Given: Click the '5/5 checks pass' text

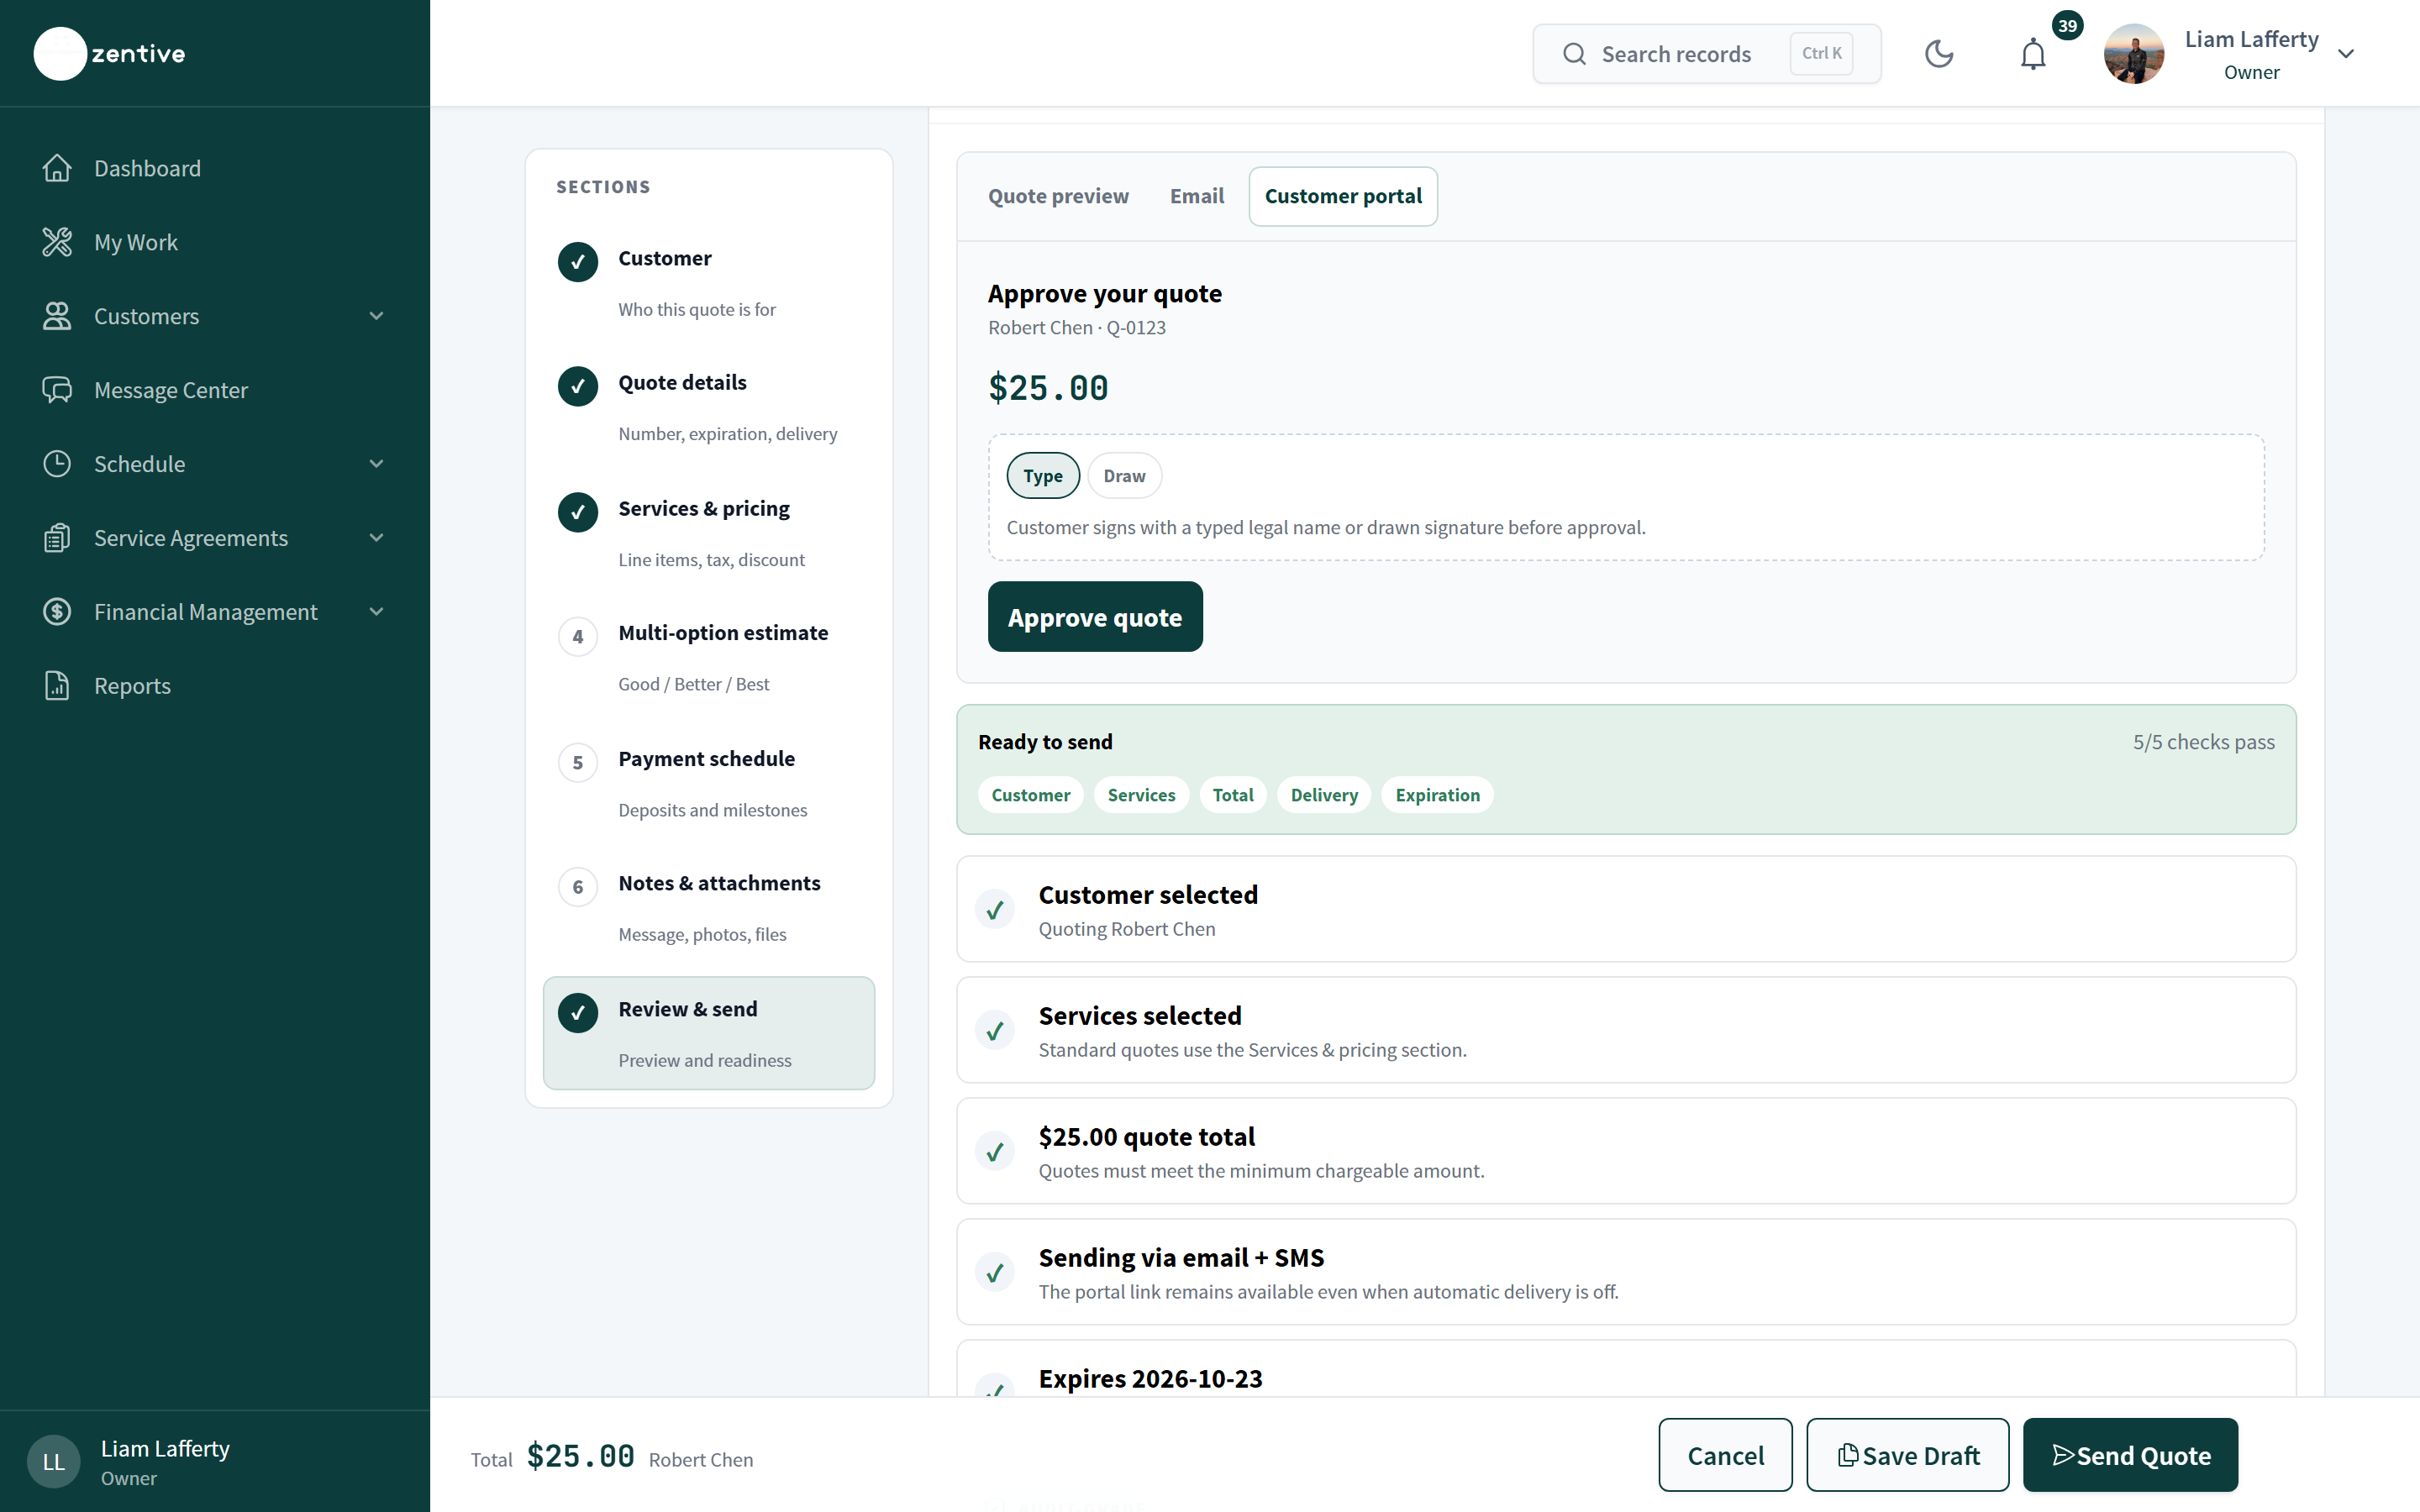Looking at the screenshot, I should 2203,742.
